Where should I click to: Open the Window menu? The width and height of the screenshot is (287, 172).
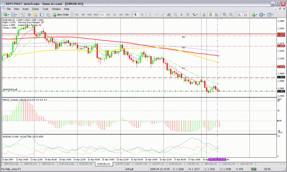click(56, 9)
